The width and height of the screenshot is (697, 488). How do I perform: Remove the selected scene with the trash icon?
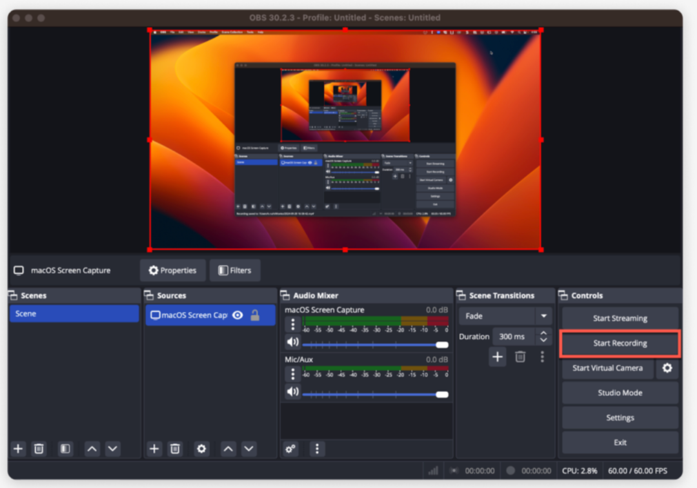click(x=39, y=449)
